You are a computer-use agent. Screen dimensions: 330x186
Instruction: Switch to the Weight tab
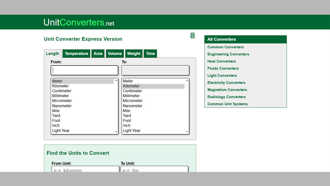[x=134, y=54]
